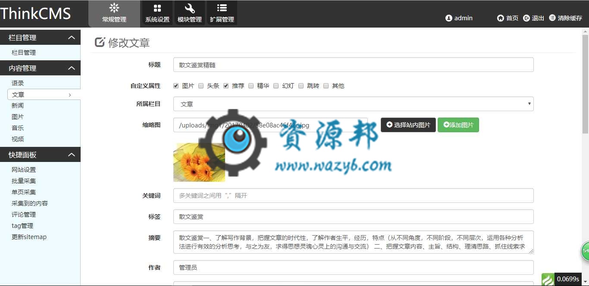The width and height of the screenshot is (589, 286).
Task: Uncheck the 图片 attribute checkbox
Action: 176,86
